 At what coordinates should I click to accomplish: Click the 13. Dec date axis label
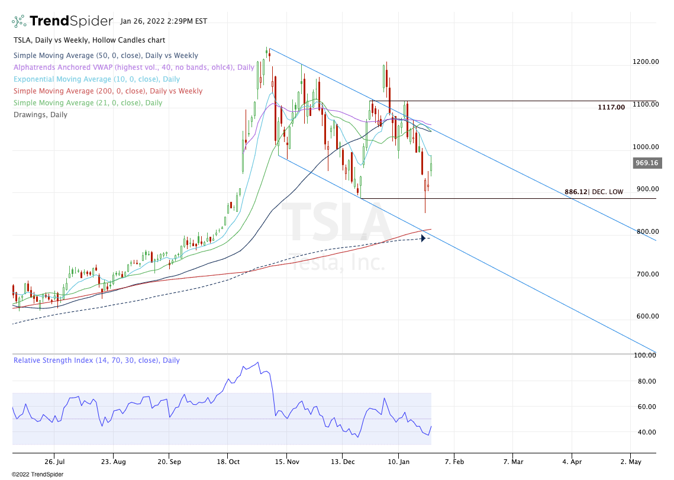(x=343, y=462)
